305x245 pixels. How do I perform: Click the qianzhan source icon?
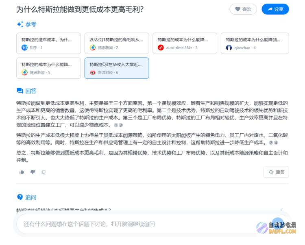(x=229, y=48)
